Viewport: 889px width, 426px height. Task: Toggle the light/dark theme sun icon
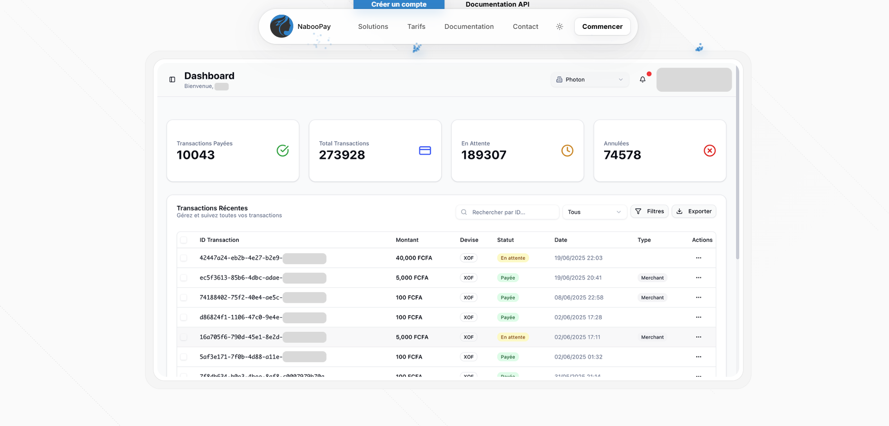tap(560, 27)
